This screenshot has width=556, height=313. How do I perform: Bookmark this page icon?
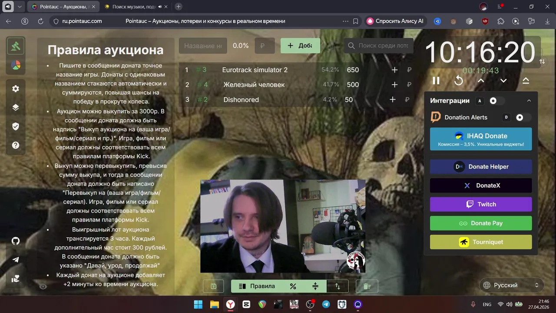coord(356,21)
